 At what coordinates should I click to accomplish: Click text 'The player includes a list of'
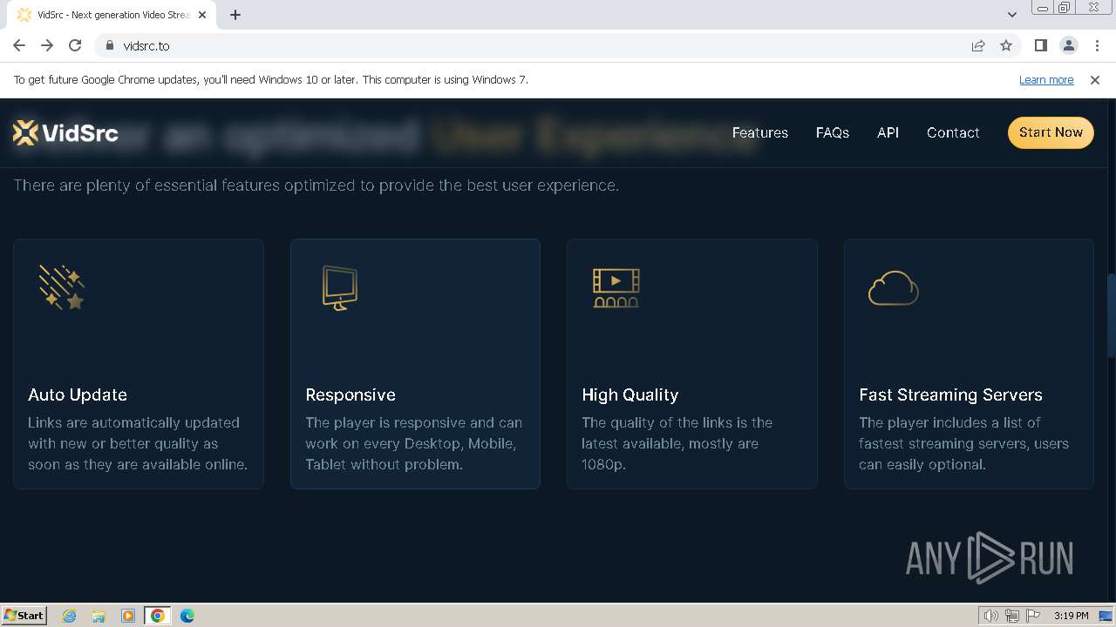pyautogui.click(x=949, y=422)
